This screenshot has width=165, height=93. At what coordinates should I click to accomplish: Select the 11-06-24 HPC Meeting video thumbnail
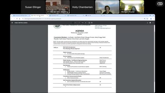coord(58,7)
